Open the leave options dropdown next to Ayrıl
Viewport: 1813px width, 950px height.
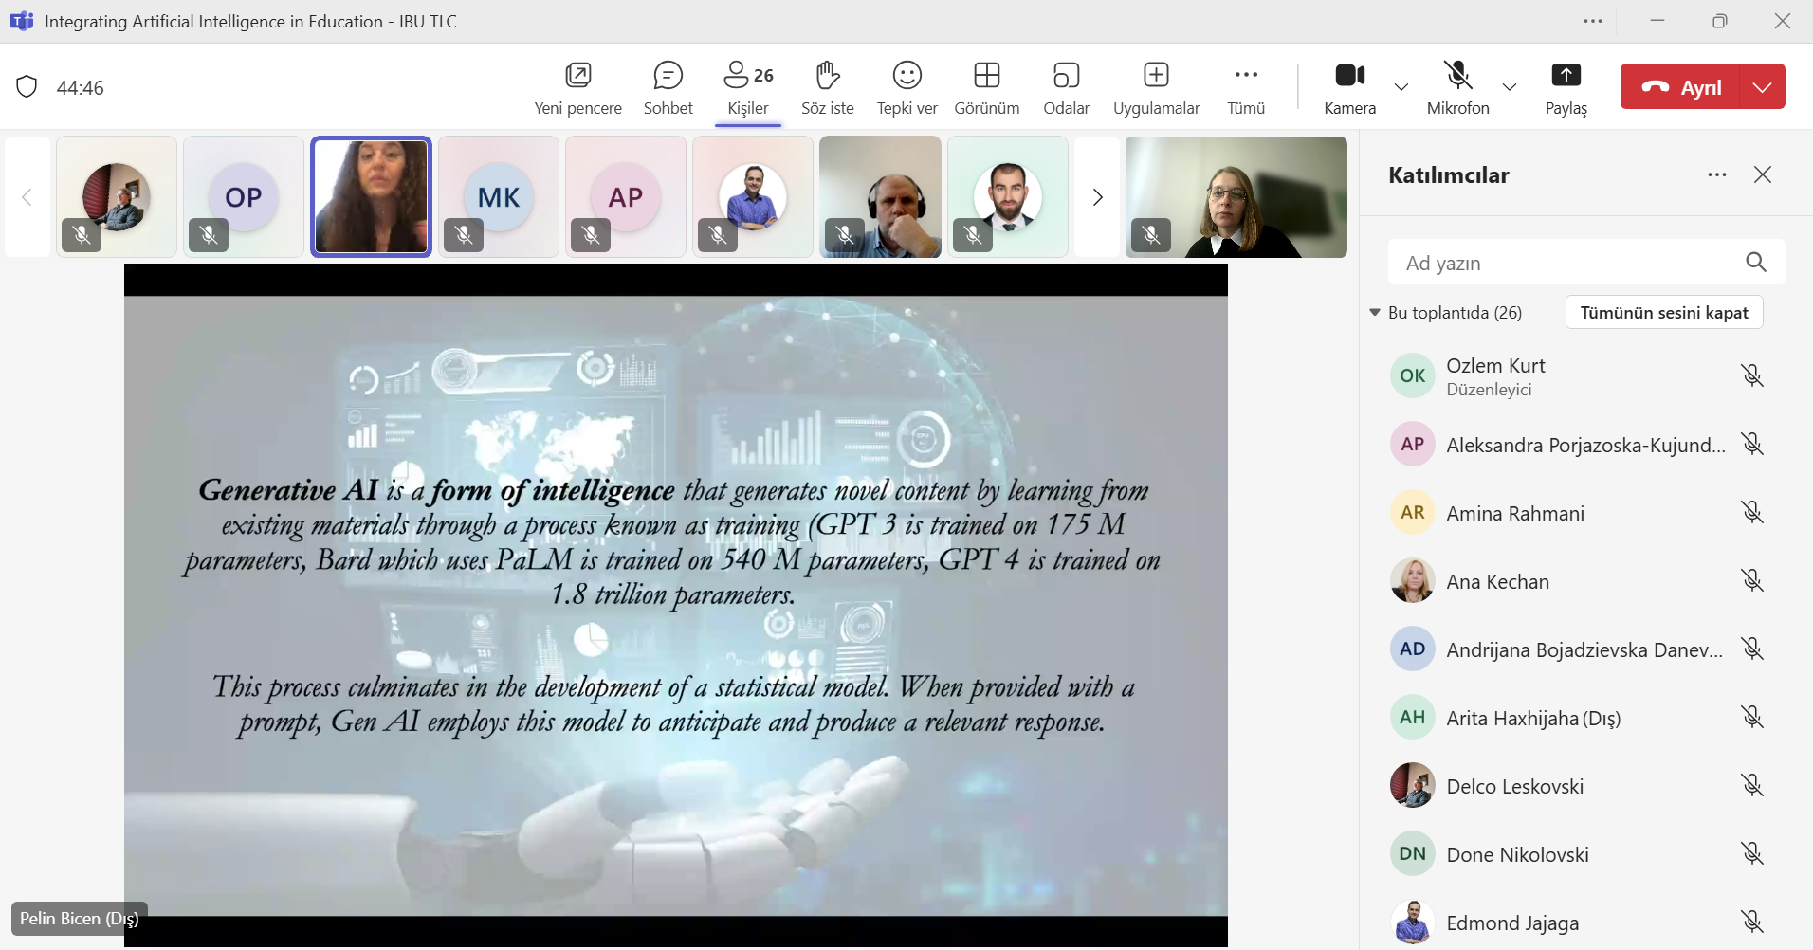(1762, 86)
